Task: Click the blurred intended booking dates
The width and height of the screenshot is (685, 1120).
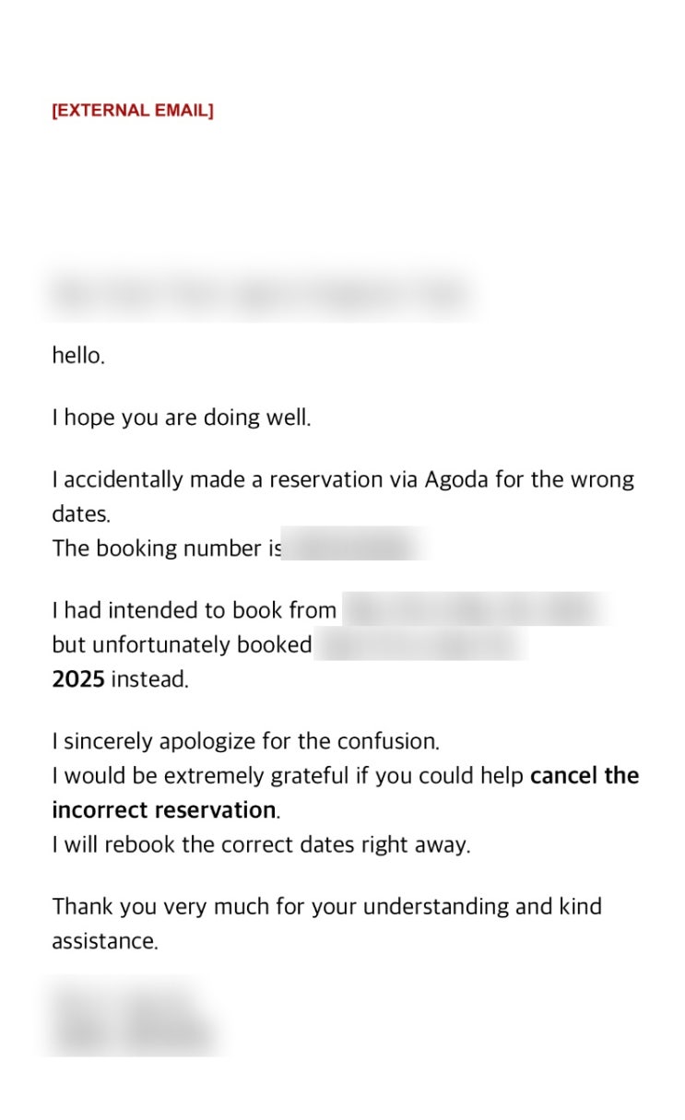Action: click(475, 609)
